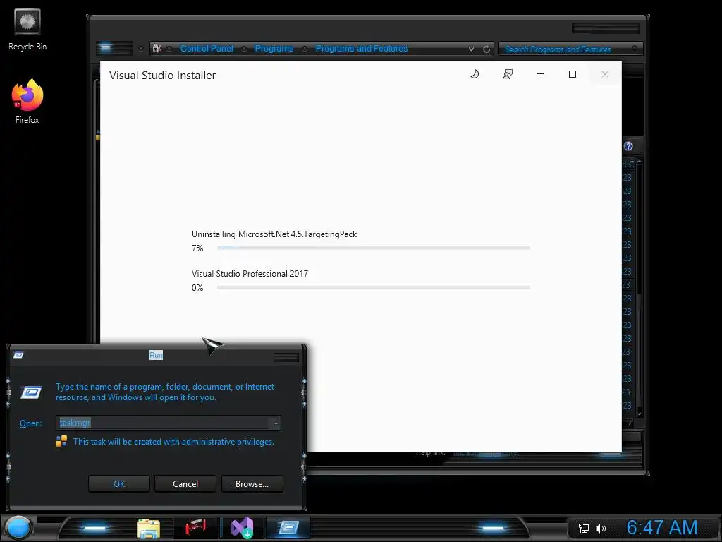Viewport: 722px width, 542px height.
Task: Show the 6:47 AM clock panel
Action: point(661,528)
